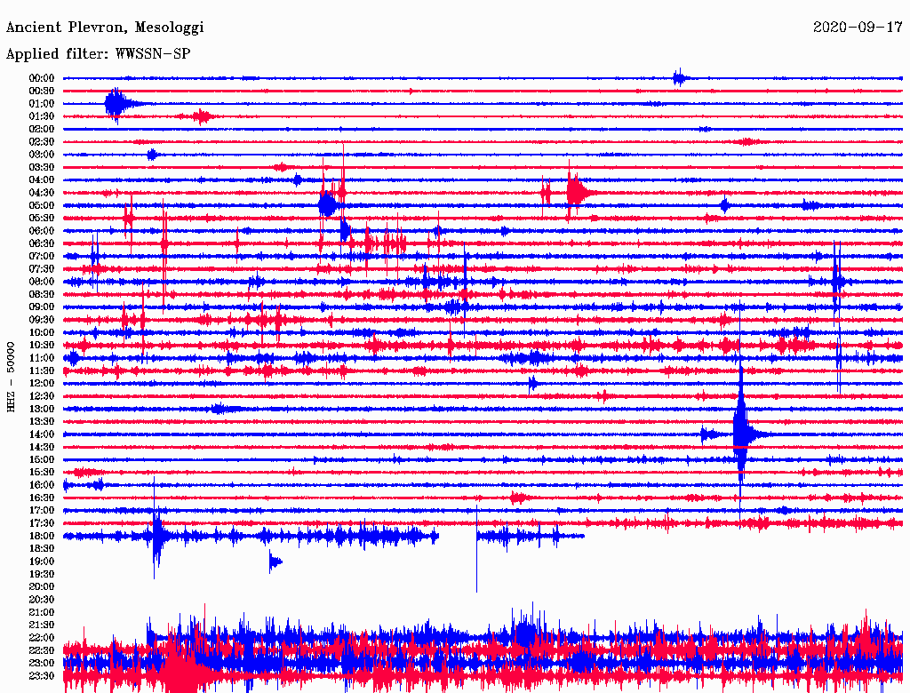Screen dimensions: 910x693
Task: Click the 15:30 time label
Action: pos(42,473)
